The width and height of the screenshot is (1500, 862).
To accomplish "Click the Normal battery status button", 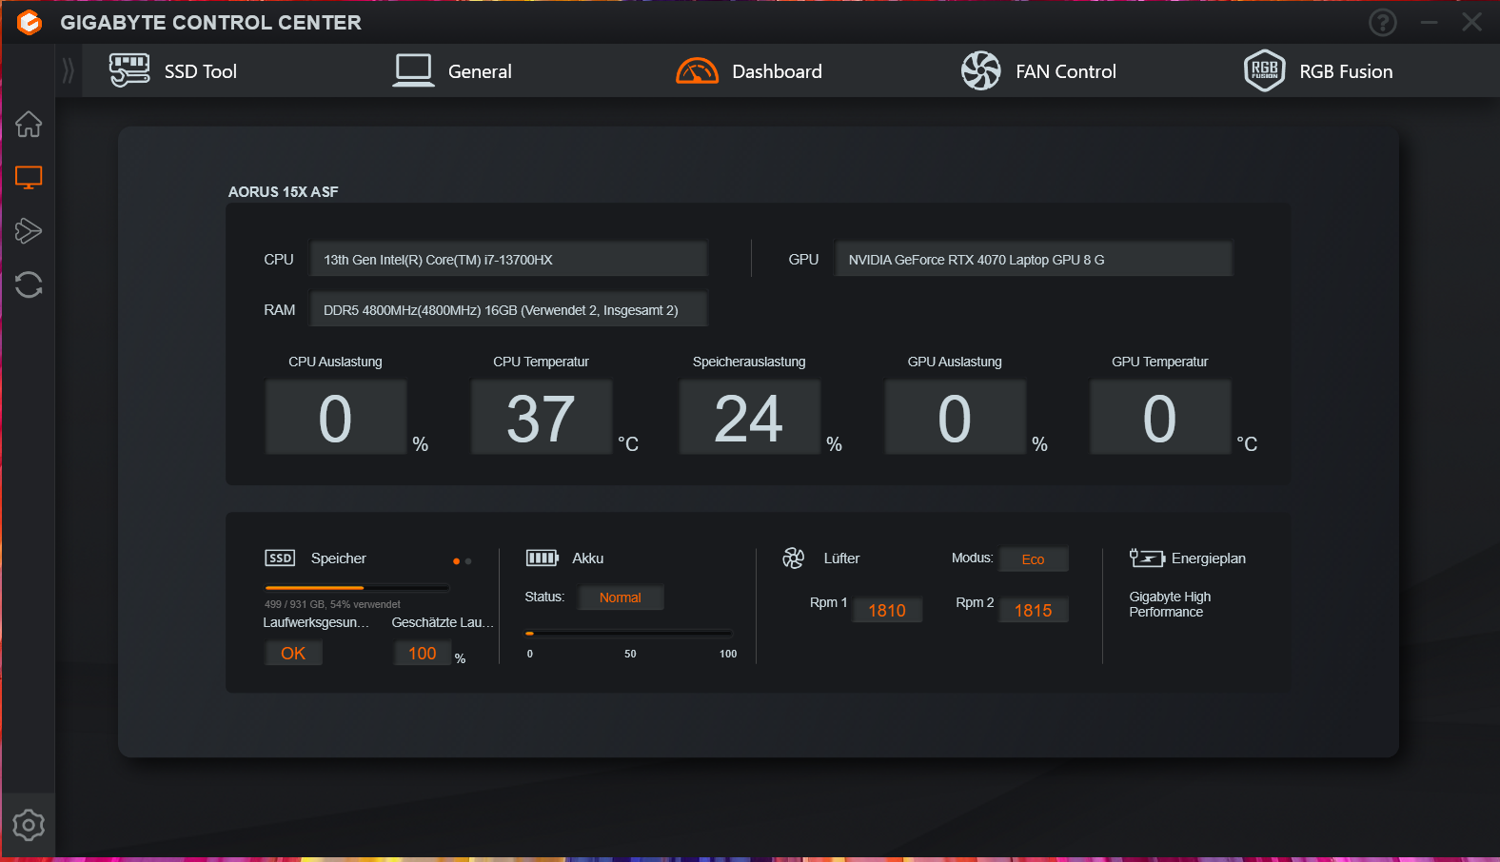I will pos(621,598).
